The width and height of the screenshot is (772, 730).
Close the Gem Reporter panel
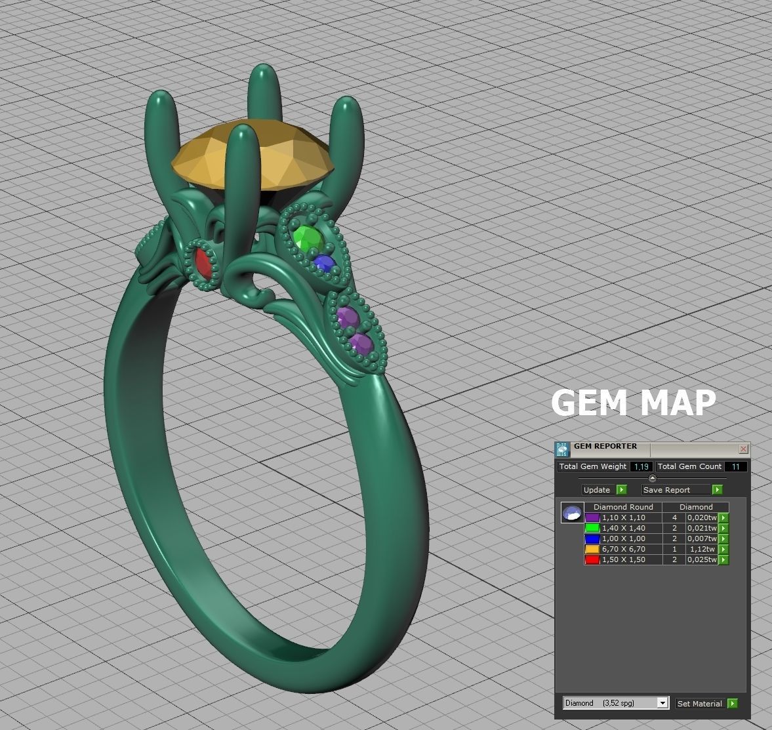coord(743,449)
